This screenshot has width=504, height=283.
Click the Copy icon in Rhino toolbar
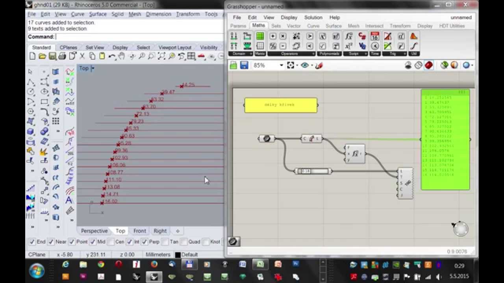click(x=92, y=56)
